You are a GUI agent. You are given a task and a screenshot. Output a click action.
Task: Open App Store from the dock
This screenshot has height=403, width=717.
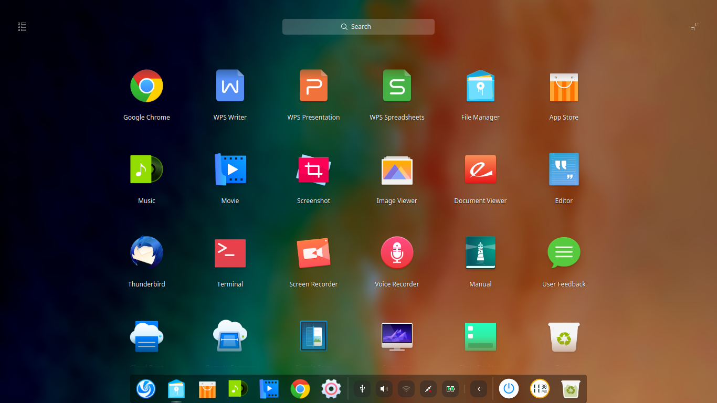[207, 389]
